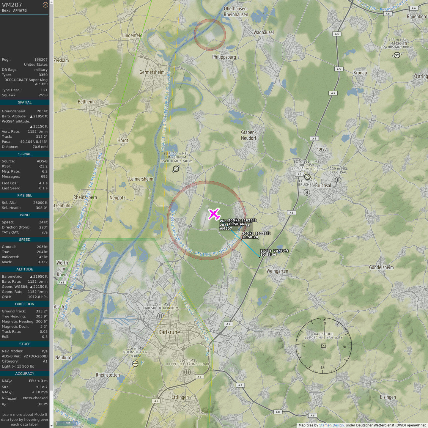Click the 110 m MSL Bruchsal heliport icon

click(307, 193)
